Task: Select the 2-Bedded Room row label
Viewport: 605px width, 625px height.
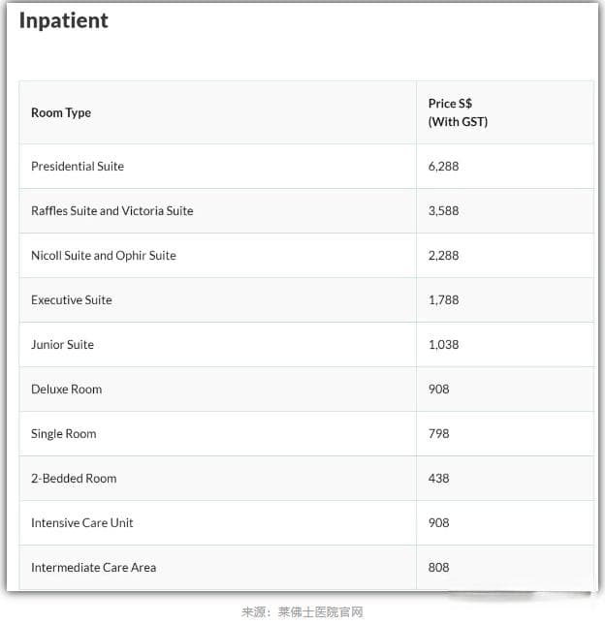Action: [74, 479]
